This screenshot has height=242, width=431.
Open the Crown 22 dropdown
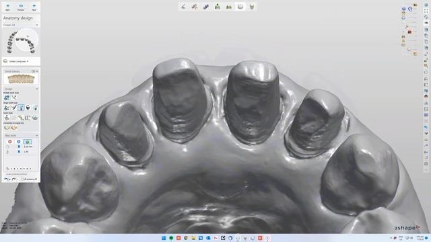point(21,25)
